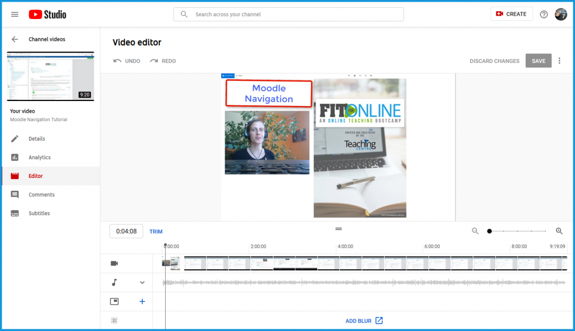Screen dimensions: 575x331
Task: Open the Details section
Action: 51,139
